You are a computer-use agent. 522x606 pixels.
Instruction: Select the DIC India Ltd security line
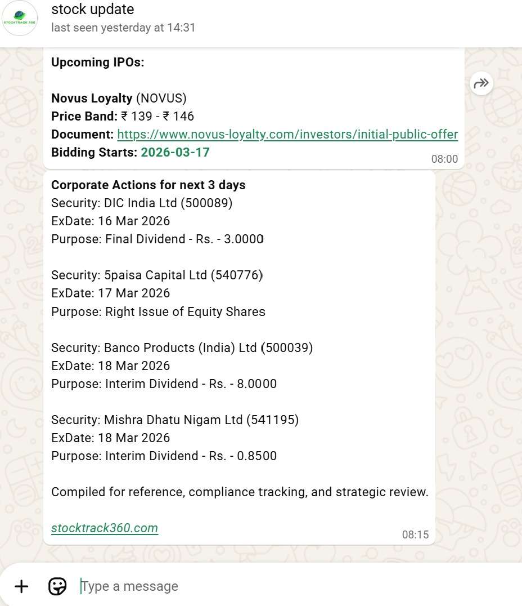(142, 203)
